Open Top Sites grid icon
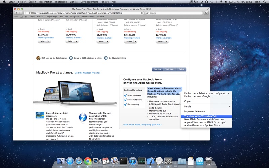The image size is (269, 168). point(26,17)
